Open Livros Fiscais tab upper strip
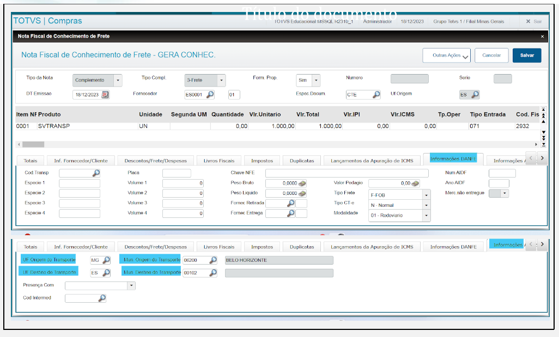 point(219,161)
